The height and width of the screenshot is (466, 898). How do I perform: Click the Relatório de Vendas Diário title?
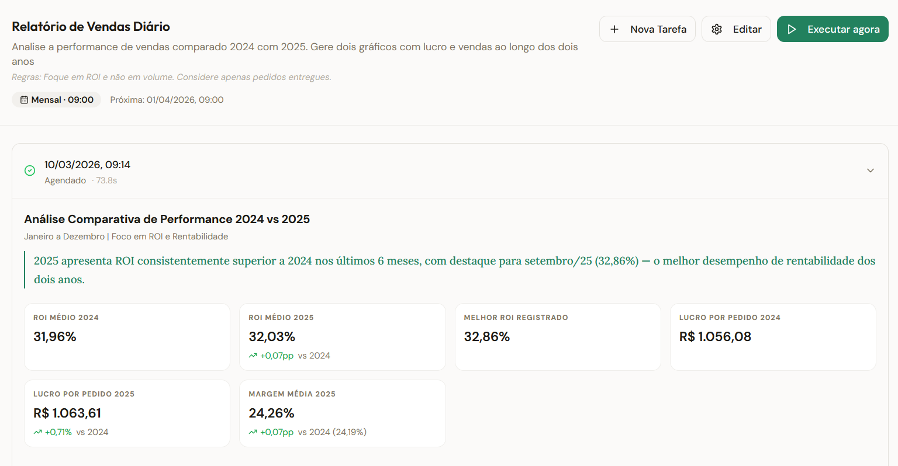(91, 26)
